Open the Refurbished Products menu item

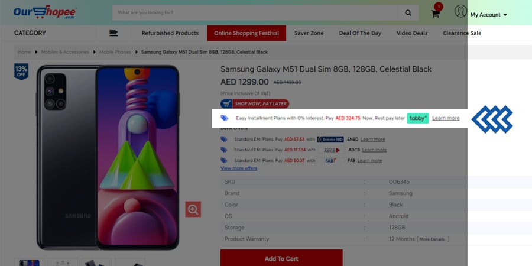pyautogui.click(x=170, y=33)
